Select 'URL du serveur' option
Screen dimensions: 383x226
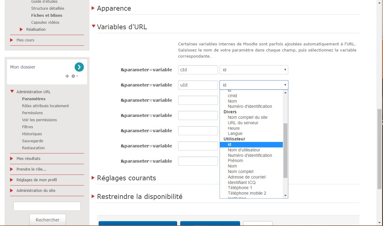pyautogui.click(x=243, y=123)
